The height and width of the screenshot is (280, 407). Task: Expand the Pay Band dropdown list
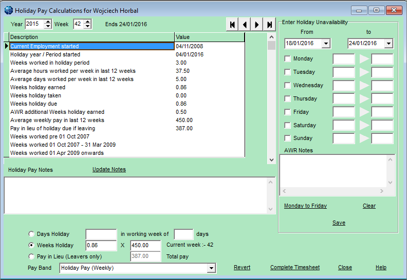(211, 268)
